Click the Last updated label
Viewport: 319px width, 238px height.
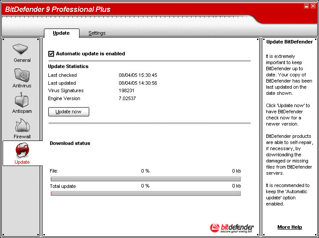pyautogui.click(x=62, y=83)
